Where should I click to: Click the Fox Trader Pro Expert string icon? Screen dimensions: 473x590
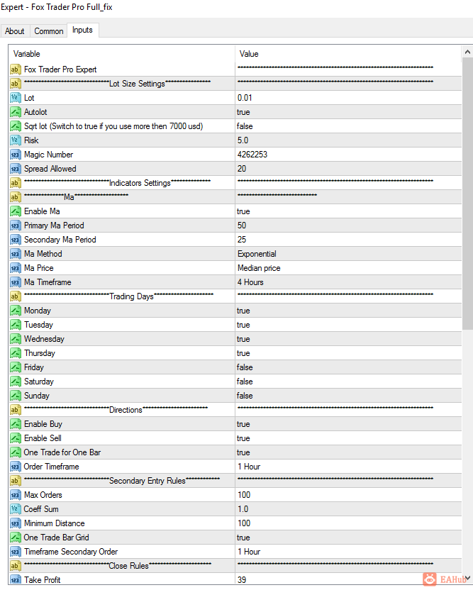pyautogui.click(x=16, y=69)
